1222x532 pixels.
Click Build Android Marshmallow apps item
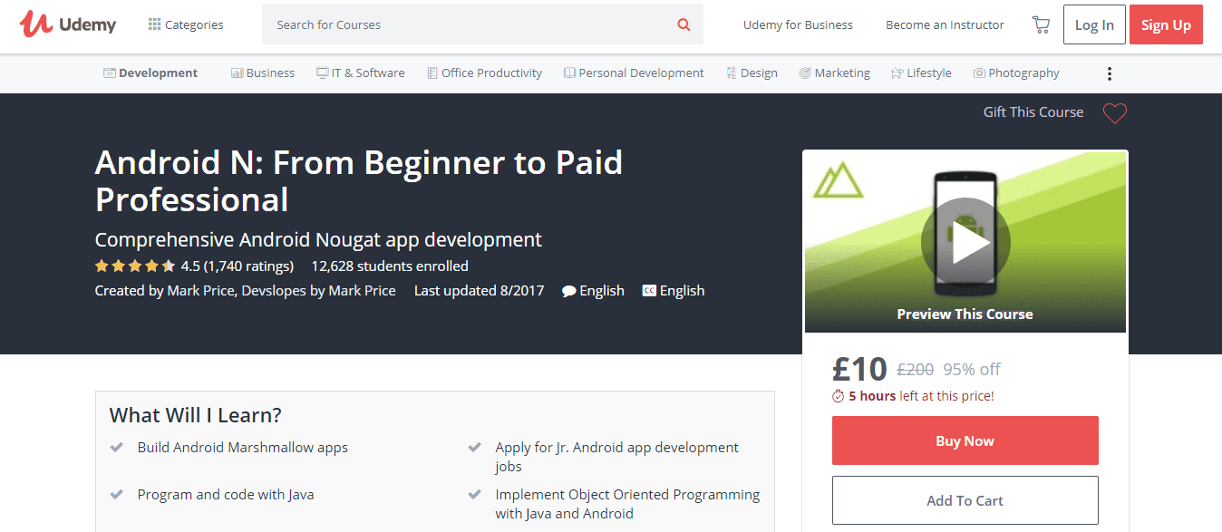coord(243,448)
